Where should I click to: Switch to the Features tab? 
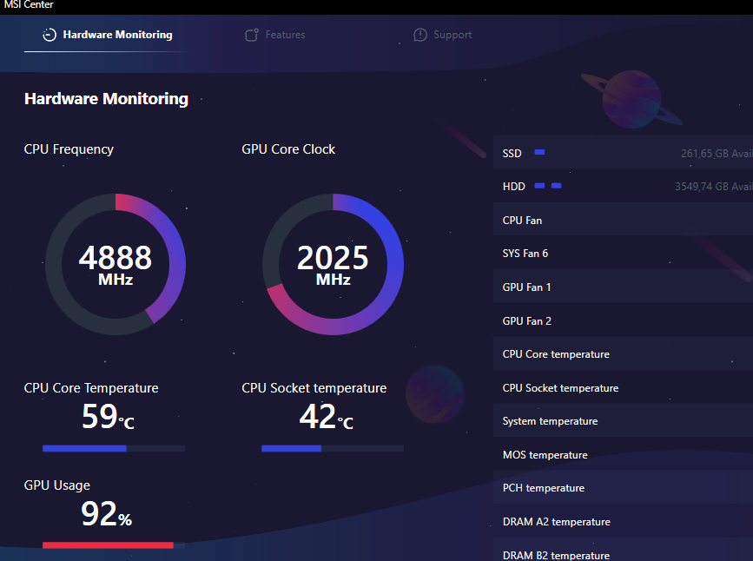tap(275, 35)
